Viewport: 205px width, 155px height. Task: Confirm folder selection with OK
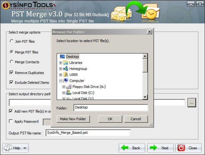pos(110,119)
